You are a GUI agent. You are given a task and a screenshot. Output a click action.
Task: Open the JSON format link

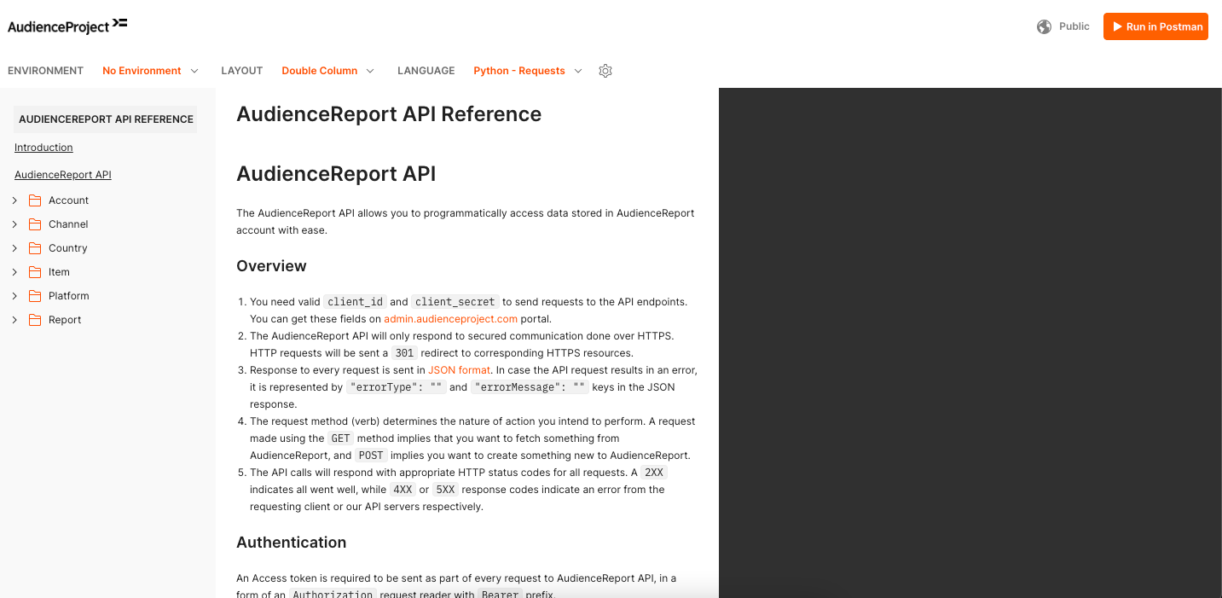459,370
